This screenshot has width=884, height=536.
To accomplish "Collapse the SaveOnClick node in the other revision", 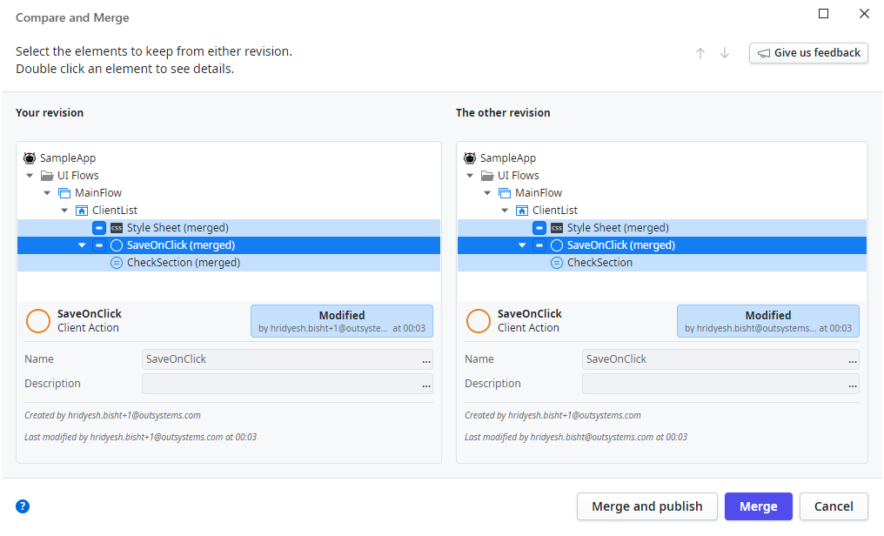I will (522, 245).
